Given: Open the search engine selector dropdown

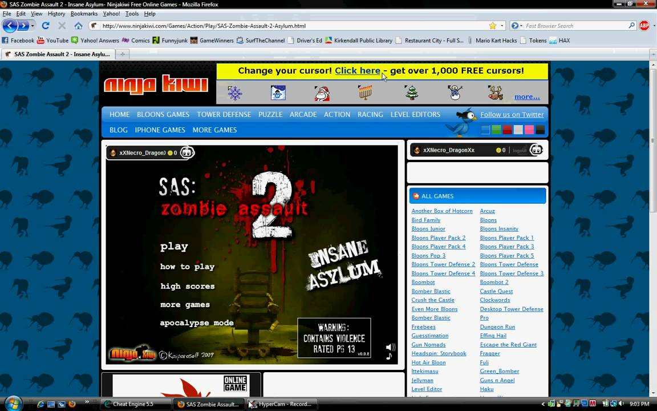Looking at the screenshot, I should pos(517,26).
